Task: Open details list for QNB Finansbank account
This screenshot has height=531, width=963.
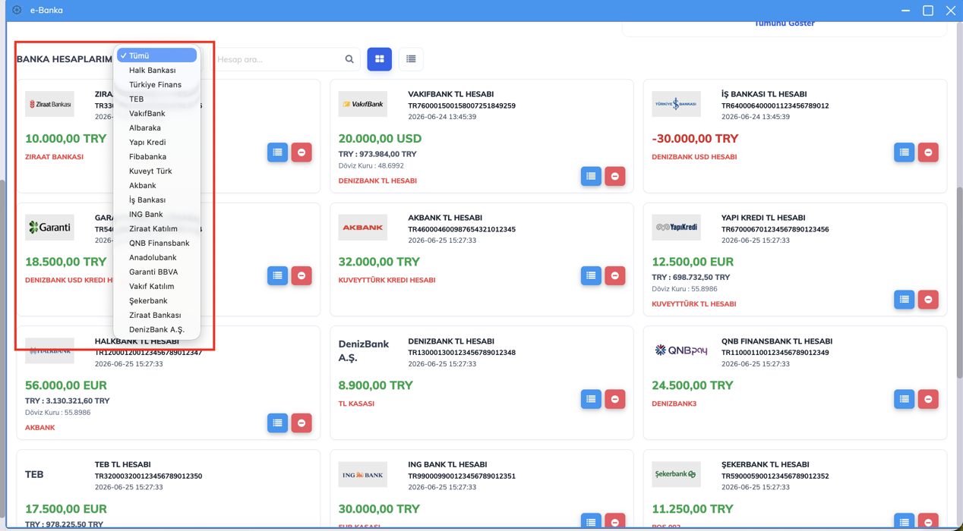Action: [904, 399]
